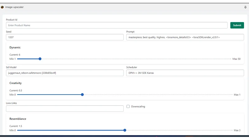The height and width of the screenshot is (140, 249).
Task: Click the Lora Links input field
Action: point(65,109)
